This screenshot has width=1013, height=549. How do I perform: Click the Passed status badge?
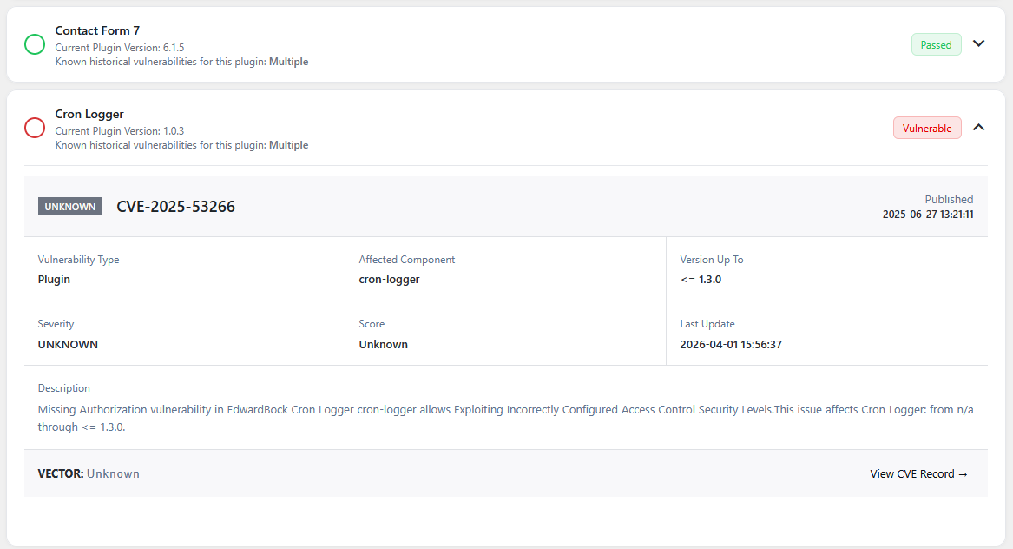point(936,44)
